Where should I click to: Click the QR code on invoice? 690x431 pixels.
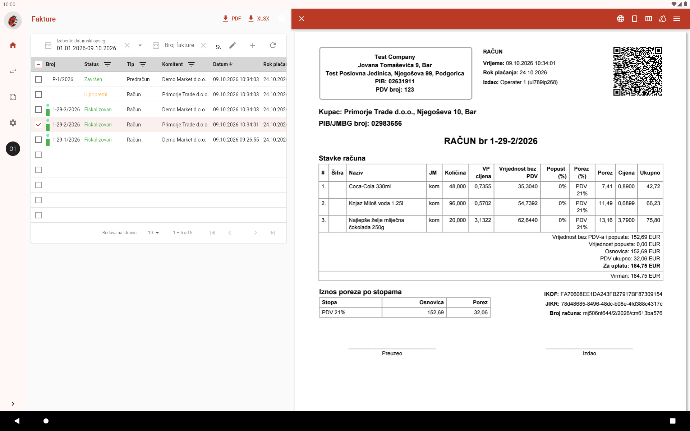coord(638,71)
